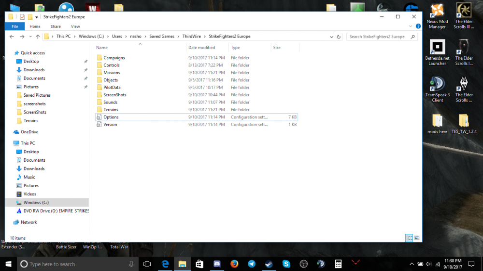The width and height of the screenshot is (483, 271).
Task: Expand breadcrumb arrow after Users
Action: tap(126, 37)
